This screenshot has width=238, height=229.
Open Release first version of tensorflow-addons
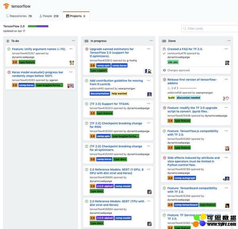point(192,81)
